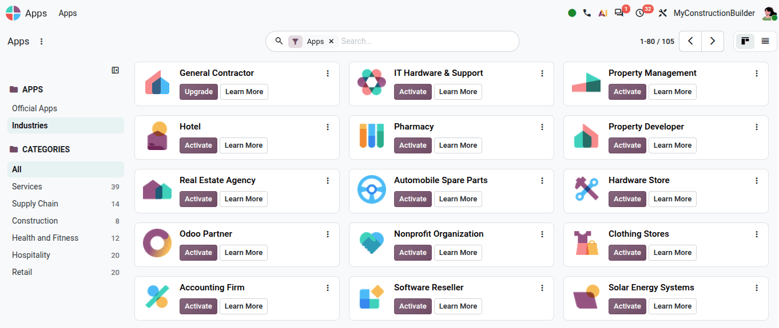Filter by Retail category
The image size is (779, 328).
(66, 272)
